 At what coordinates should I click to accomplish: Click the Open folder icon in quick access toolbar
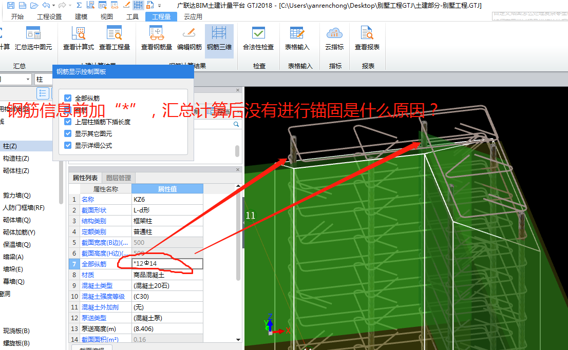pyautogui.click(x=34, y=6)
